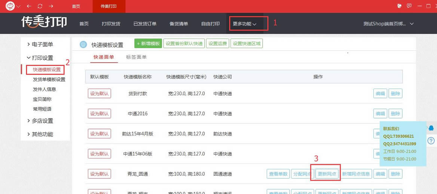Click 更新网点 for 青龙_圆通
The height and width of the screenshot is (194, 437).
(x=327, y=174)
